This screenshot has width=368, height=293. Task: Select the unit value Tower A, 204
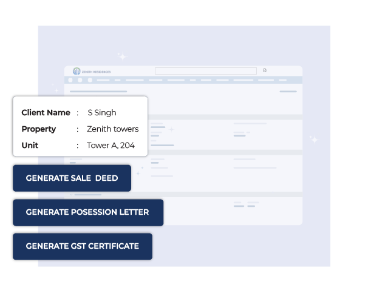tap(111, 146)
